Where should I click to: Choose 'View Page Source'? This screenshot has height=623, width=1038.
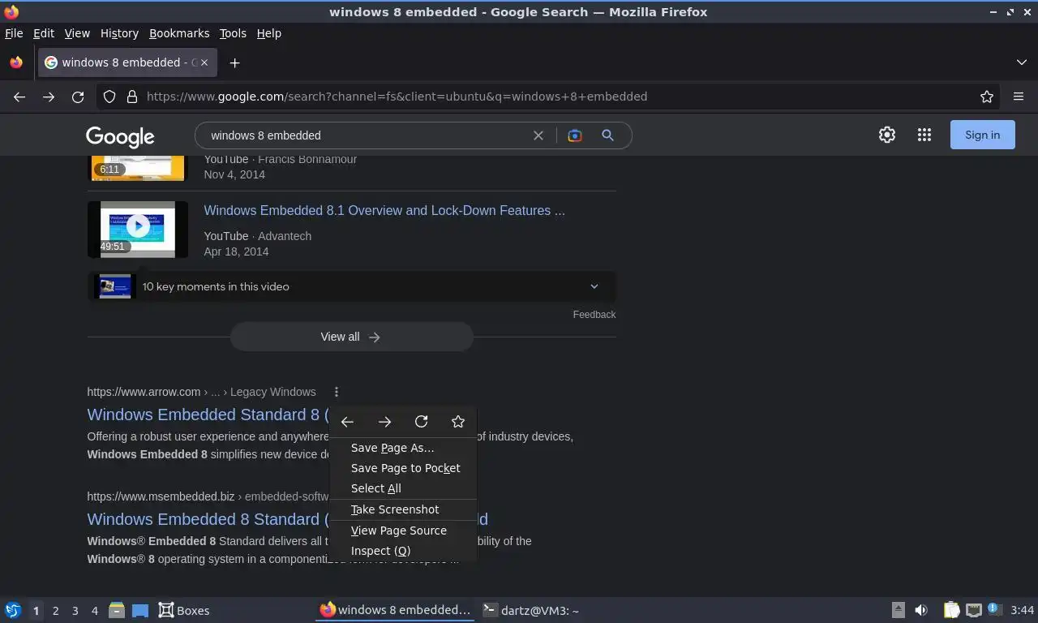tap(403, 531)
